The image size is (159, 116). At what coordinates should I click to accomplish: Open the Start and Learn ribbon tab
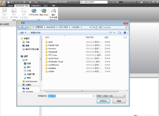(36, 6)
